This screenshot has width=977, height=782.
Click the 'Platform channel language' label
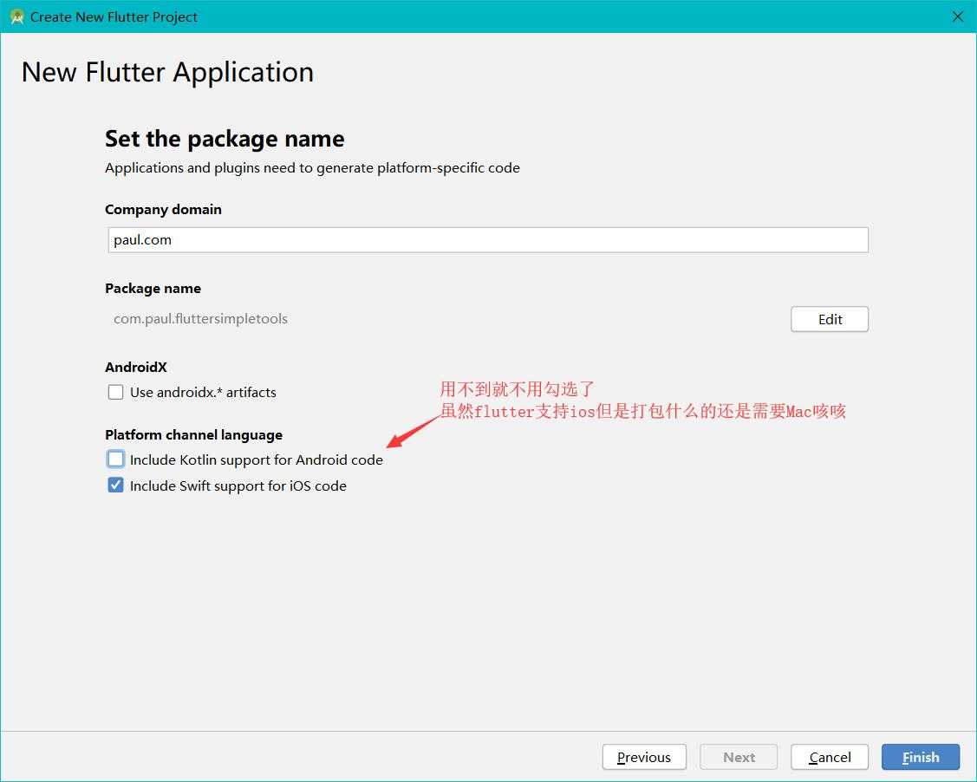point(194,434)
